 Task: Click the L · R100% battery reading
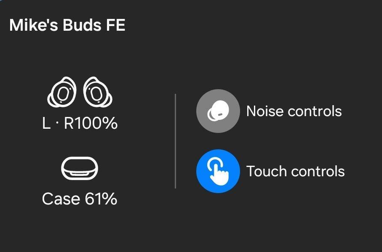[x=80, y=123]
